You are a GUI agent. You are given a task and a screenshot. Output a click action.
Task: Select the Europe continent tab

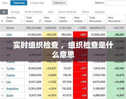tap(15, 12)
